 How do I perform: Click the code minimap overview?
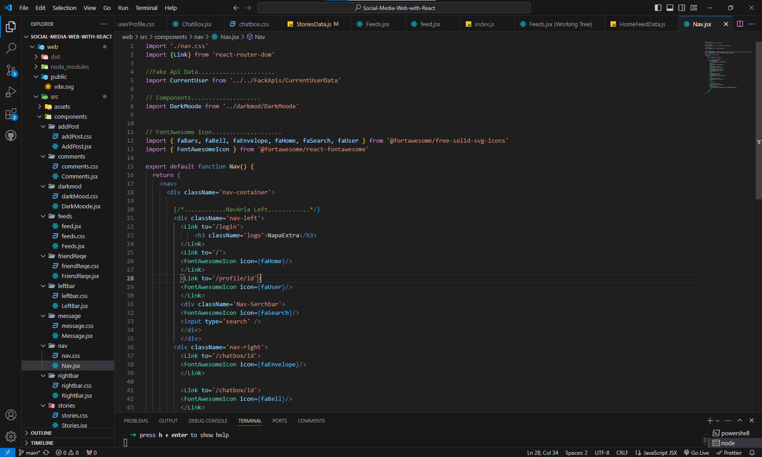(x=728, y=68)
